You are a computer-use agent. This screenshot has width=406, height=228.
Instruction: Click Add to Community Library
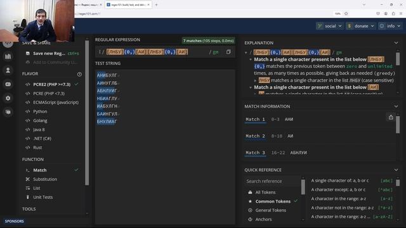point(52,62)
